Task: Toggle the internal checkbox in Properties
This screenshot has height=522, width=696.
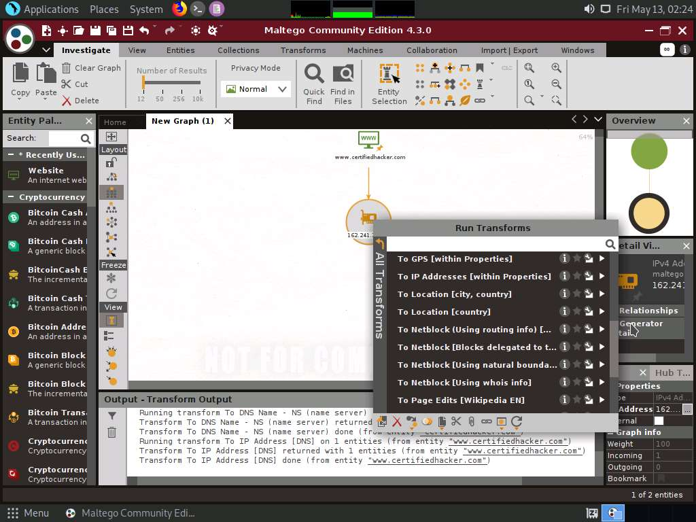Action: click(659, 420)
